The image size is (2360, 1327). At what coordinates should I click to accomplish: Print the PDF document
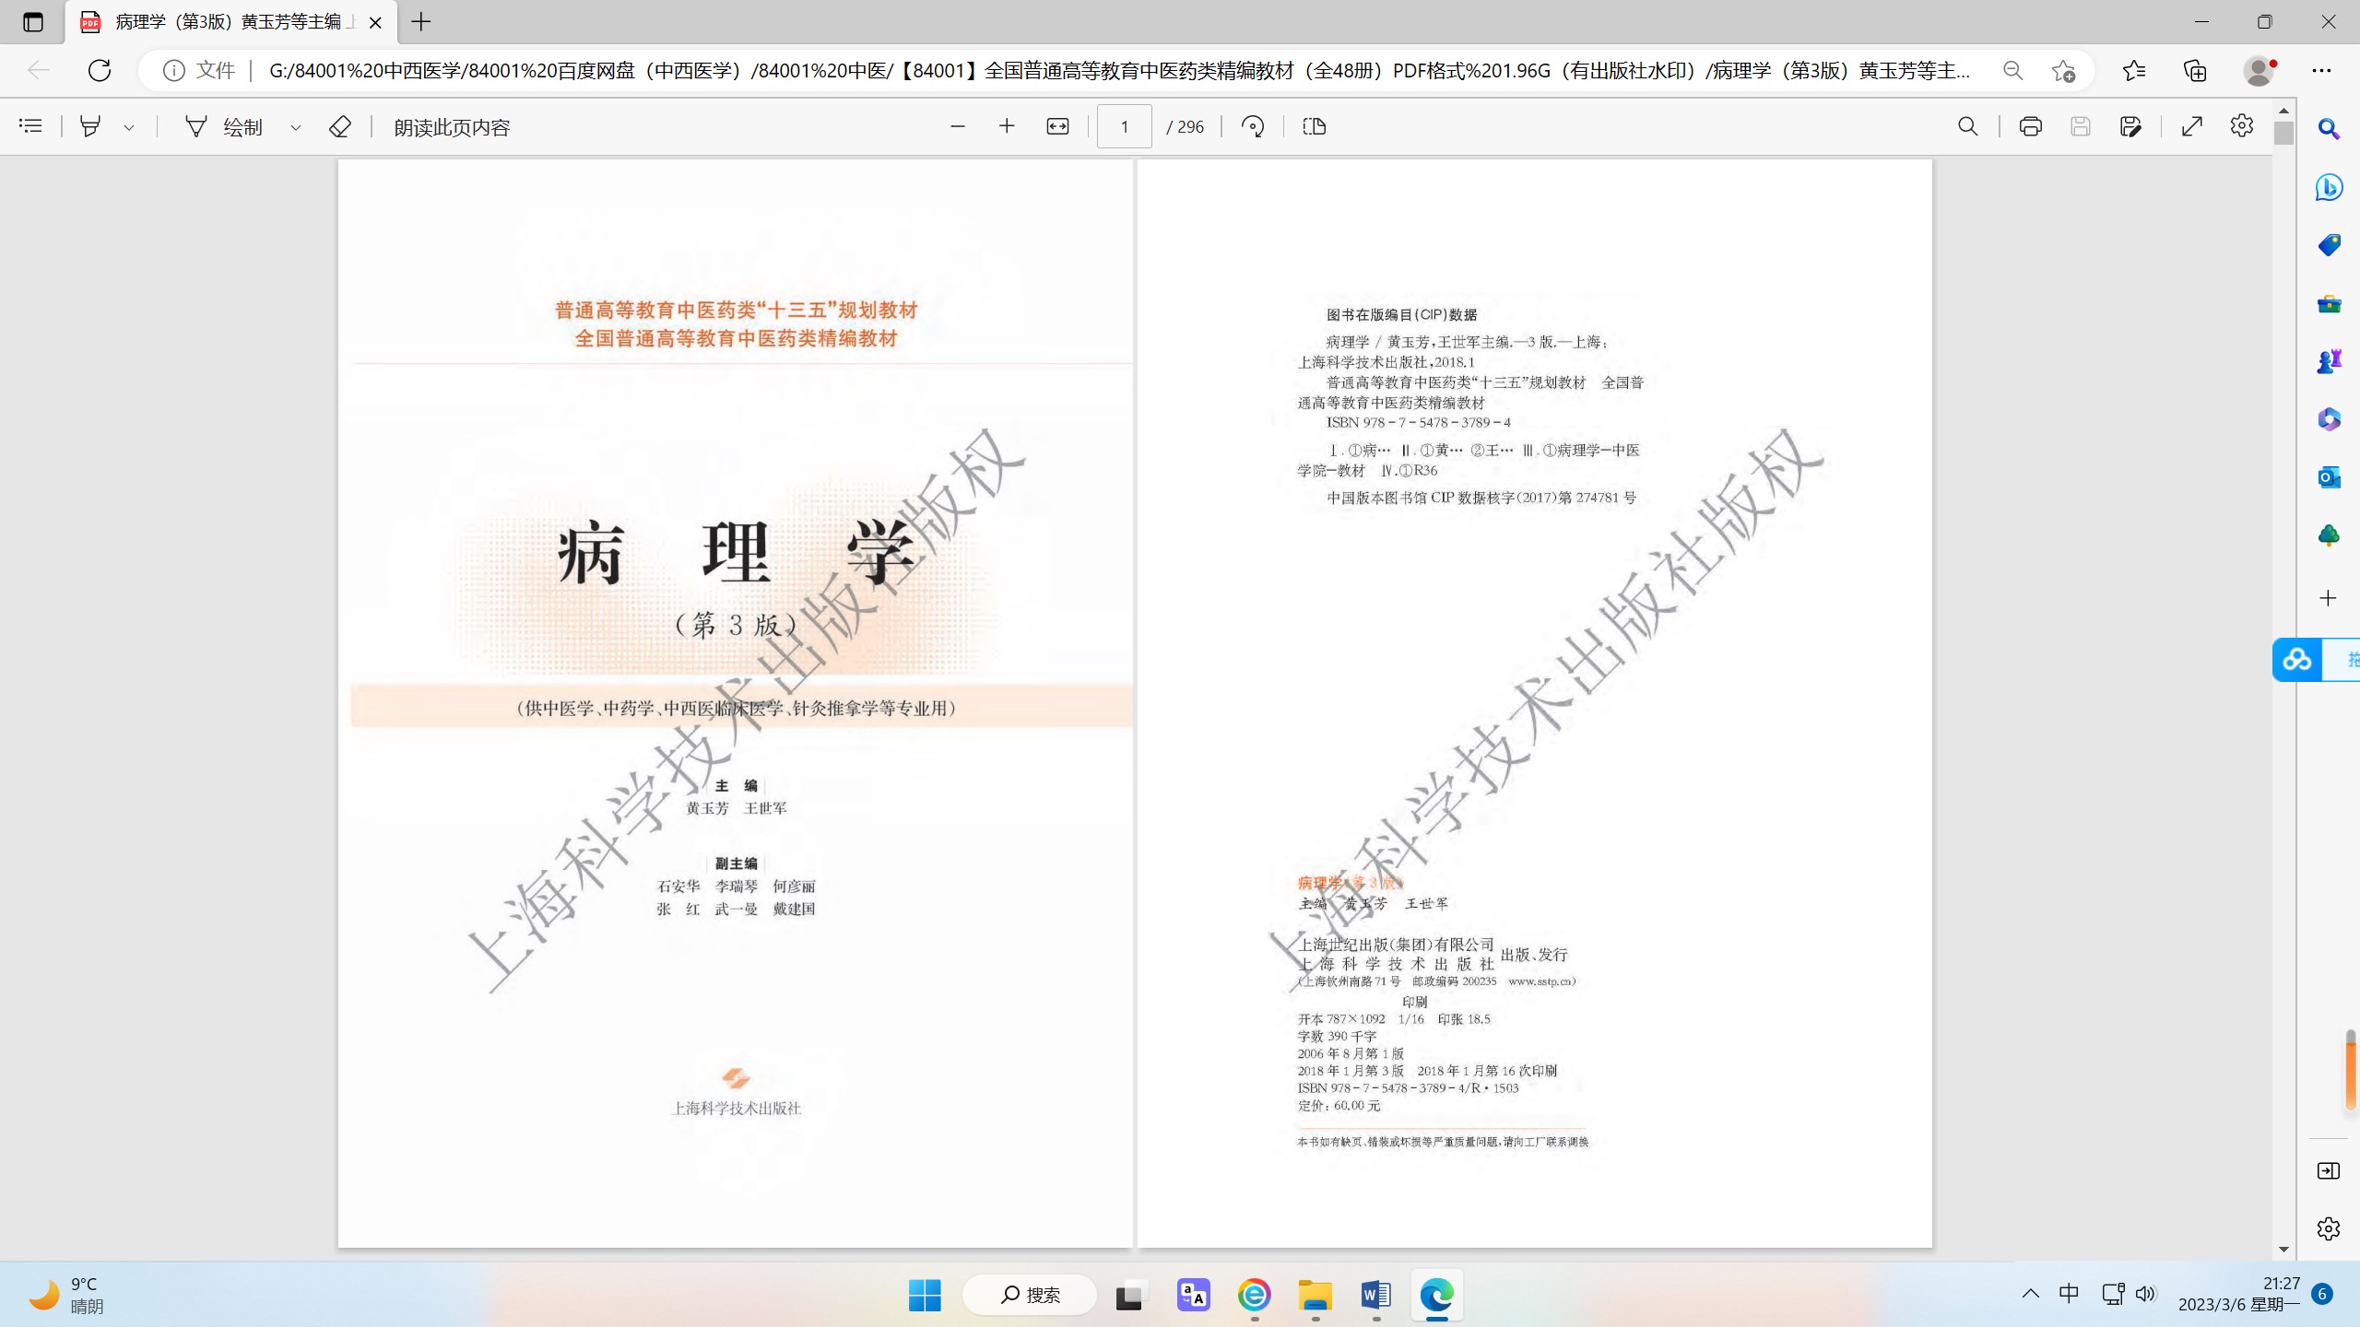coord(2030,126)
